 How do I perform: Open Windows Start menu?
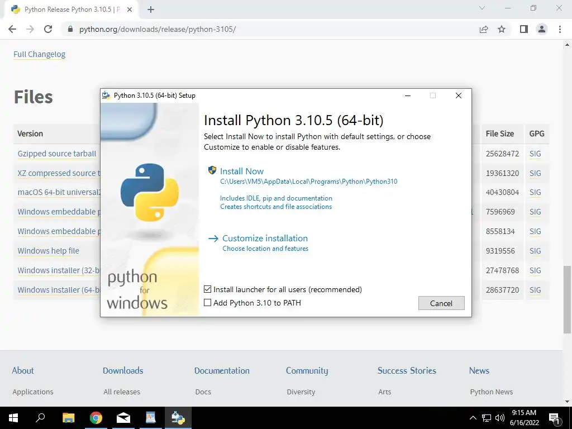point(13,418)
